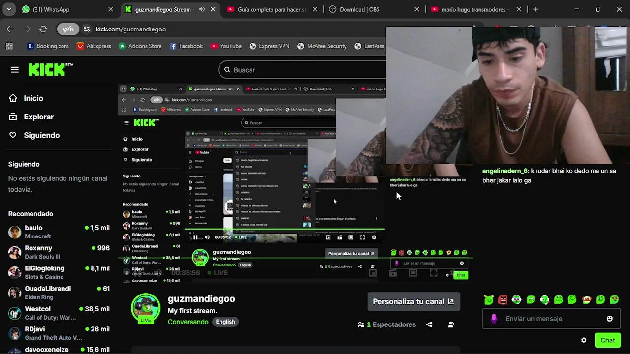The image size is (630, 354).
Task: Click the purple microphone icon in chat box
Action: (494, 319)
